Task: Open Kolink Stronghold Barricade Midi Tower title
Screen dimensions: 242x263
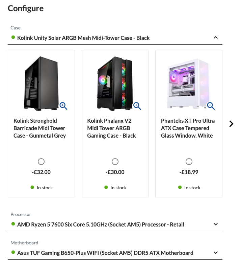Action: click(40, 128)
